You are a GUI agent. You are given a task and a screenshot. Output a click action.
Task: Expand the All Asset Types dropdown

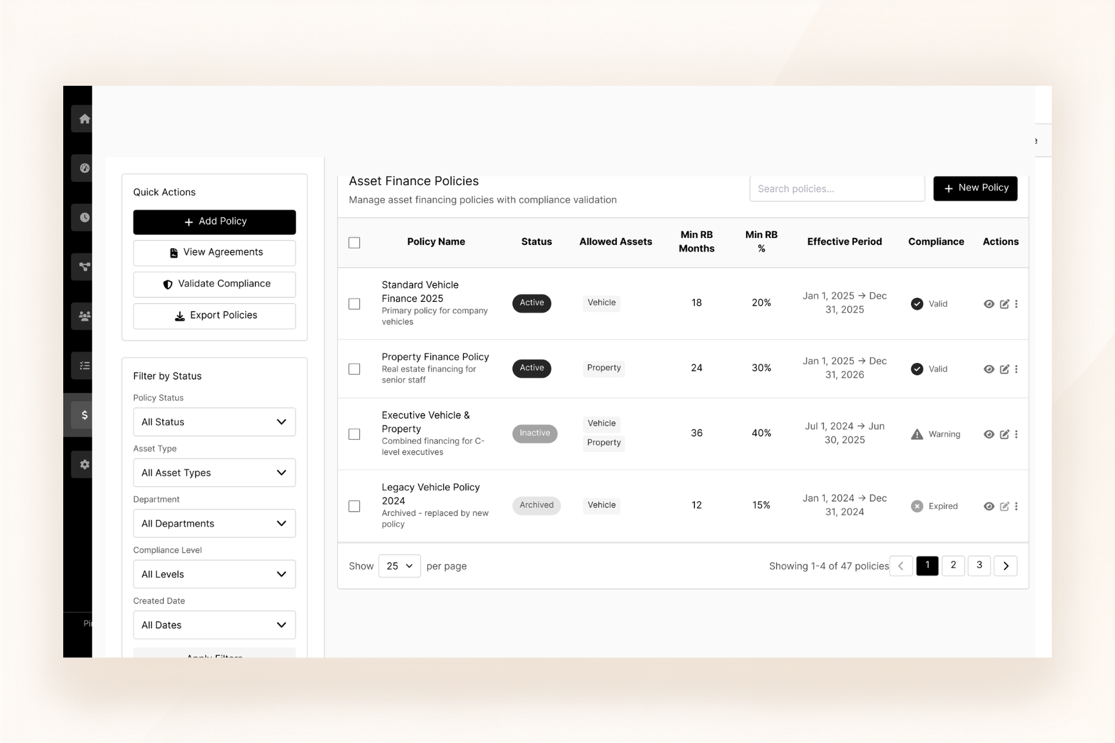click(x=214, y=473)
